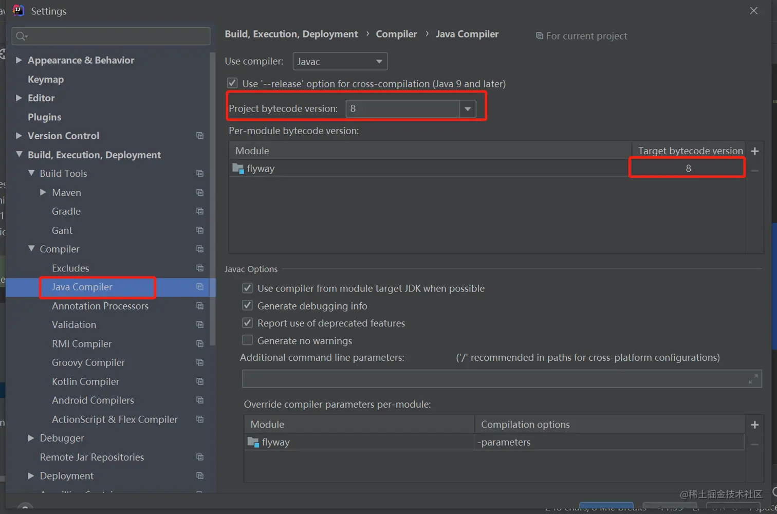Click the project-scope icon beside Remote Jar Repositories

(200, 457)
